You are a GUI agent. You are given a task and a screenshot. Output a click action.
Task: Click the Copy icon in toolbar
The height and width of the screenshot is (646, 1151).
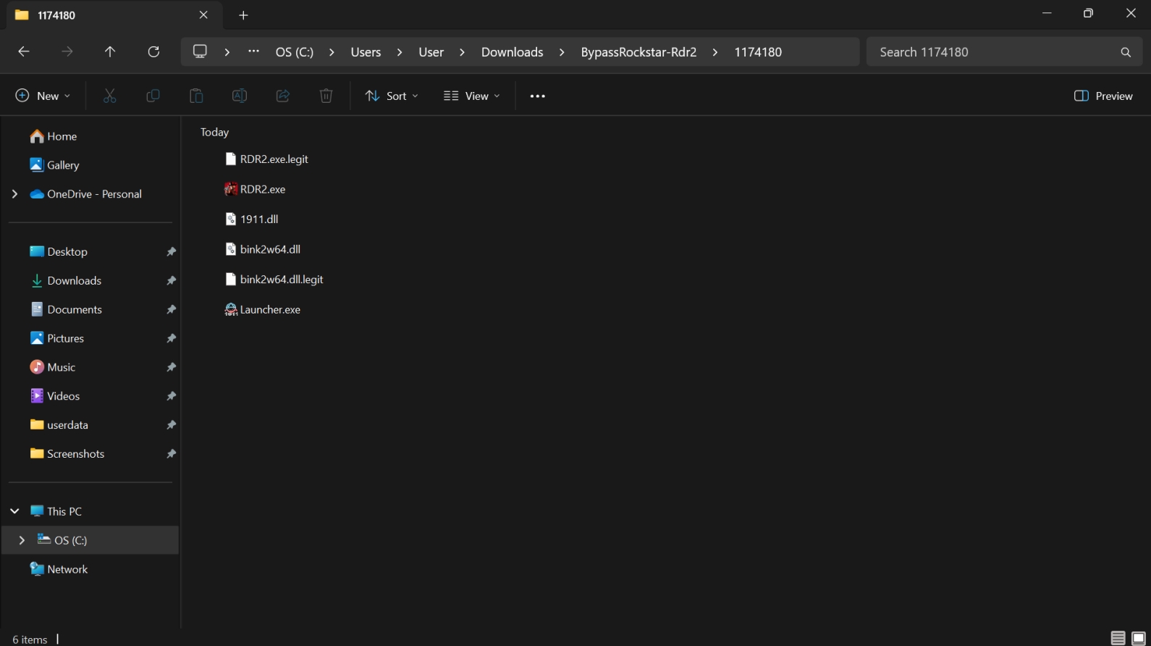click(x=153, y=96)
